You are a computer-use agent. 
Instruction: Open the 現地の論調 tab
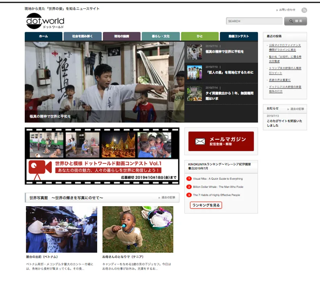pos(122,36)
